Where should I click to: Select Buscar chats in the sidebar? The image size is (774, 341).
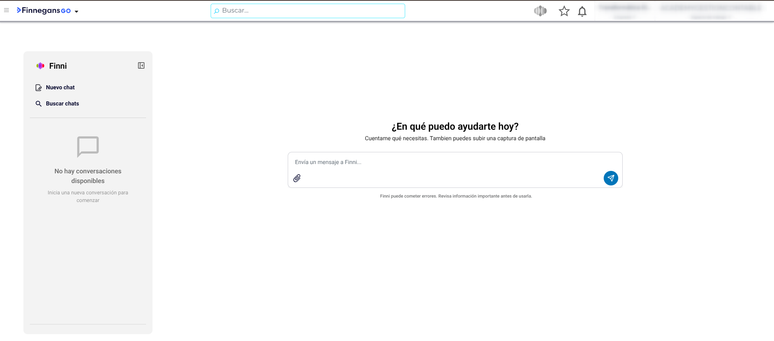(62, 104)
